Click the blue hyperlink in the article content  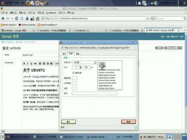click(37, 77)
